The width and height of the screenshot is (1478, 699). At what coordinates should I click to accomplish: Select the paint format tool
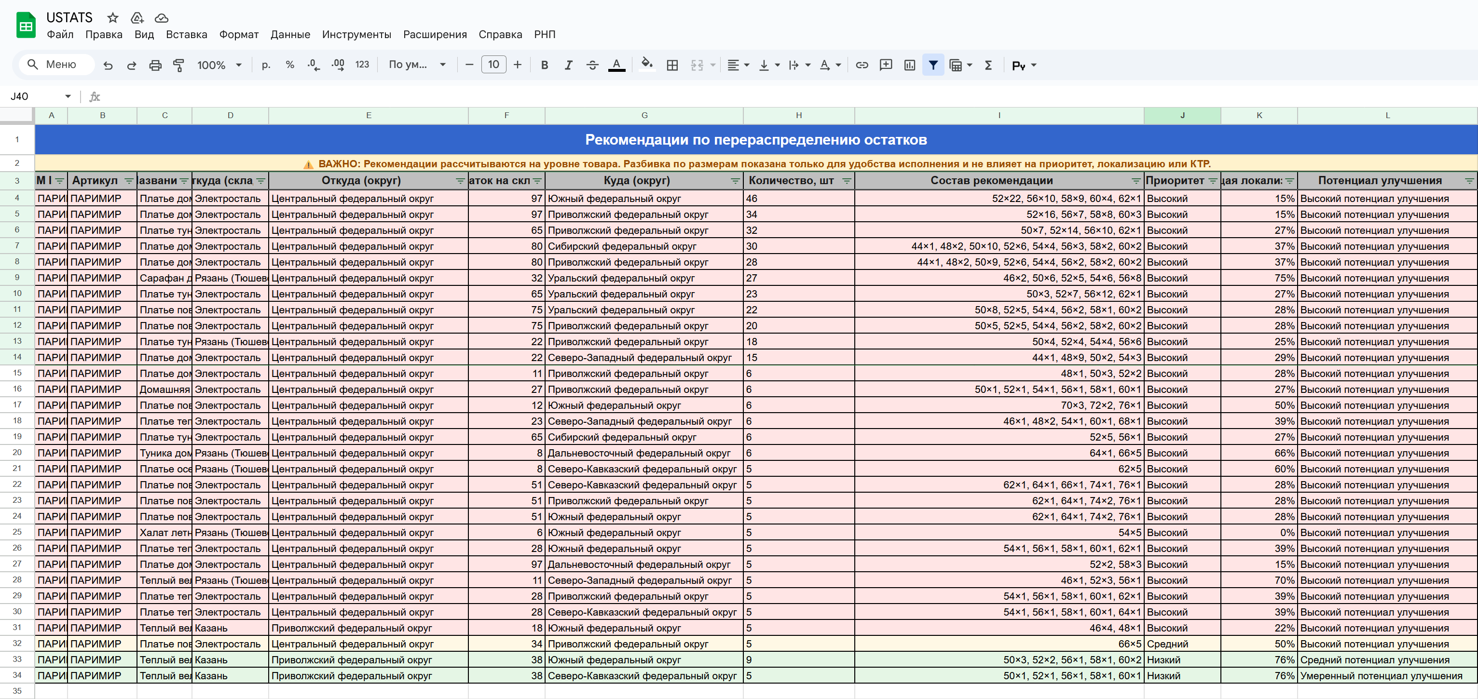point(179,66)
